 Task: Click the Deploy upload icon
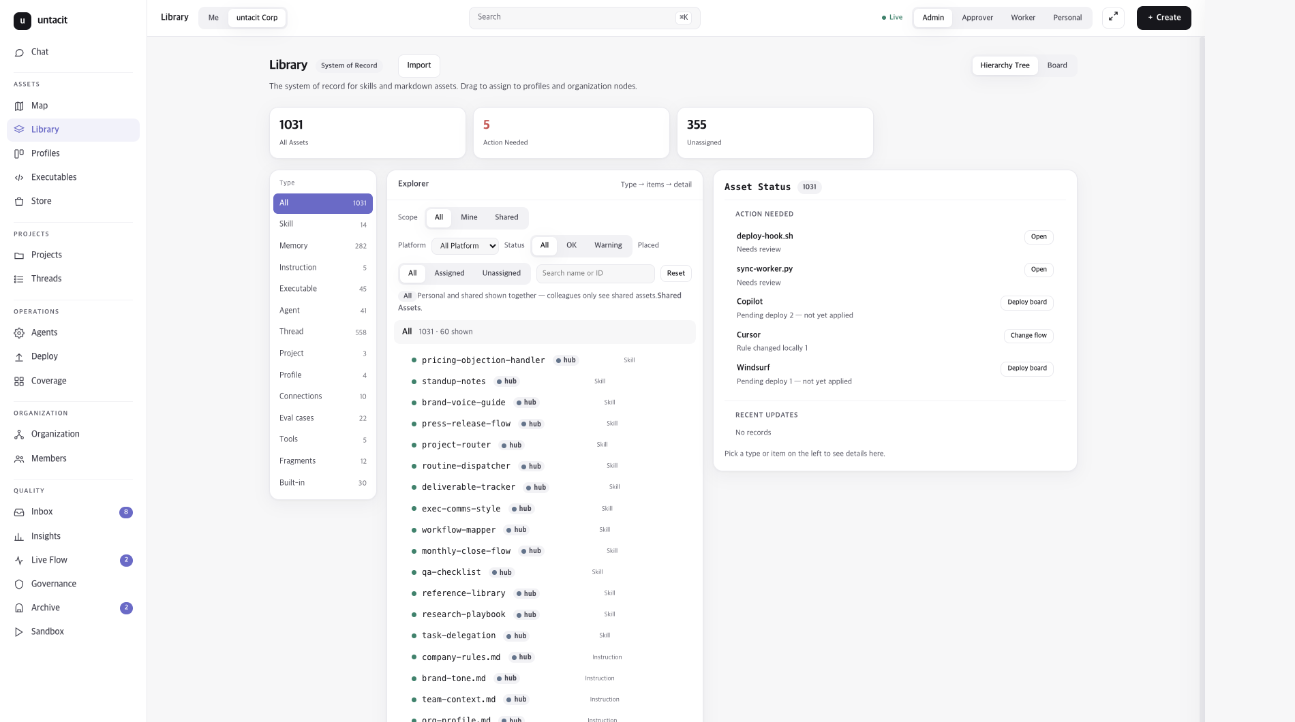[19, 357]
